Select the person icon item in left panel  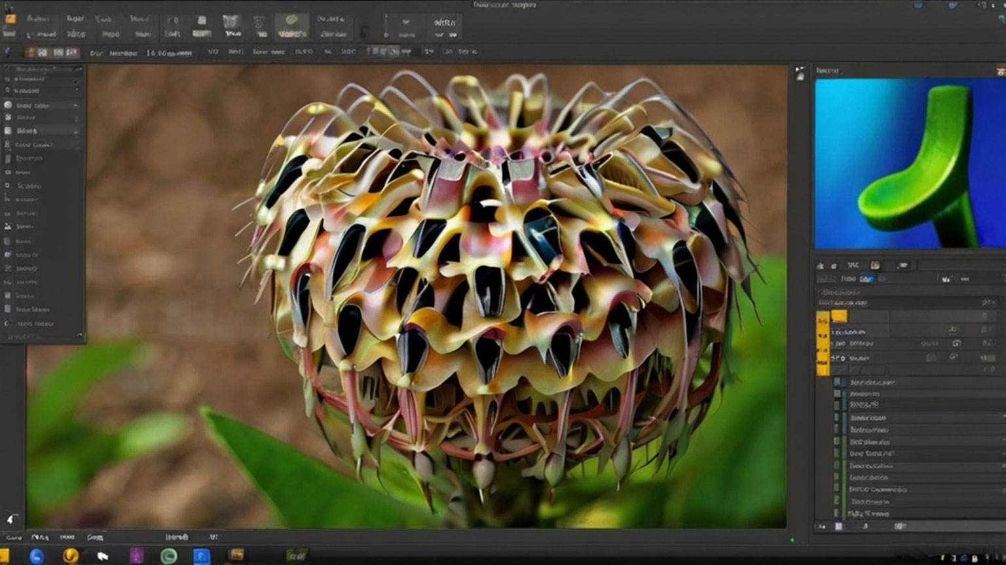click(8, 226)
